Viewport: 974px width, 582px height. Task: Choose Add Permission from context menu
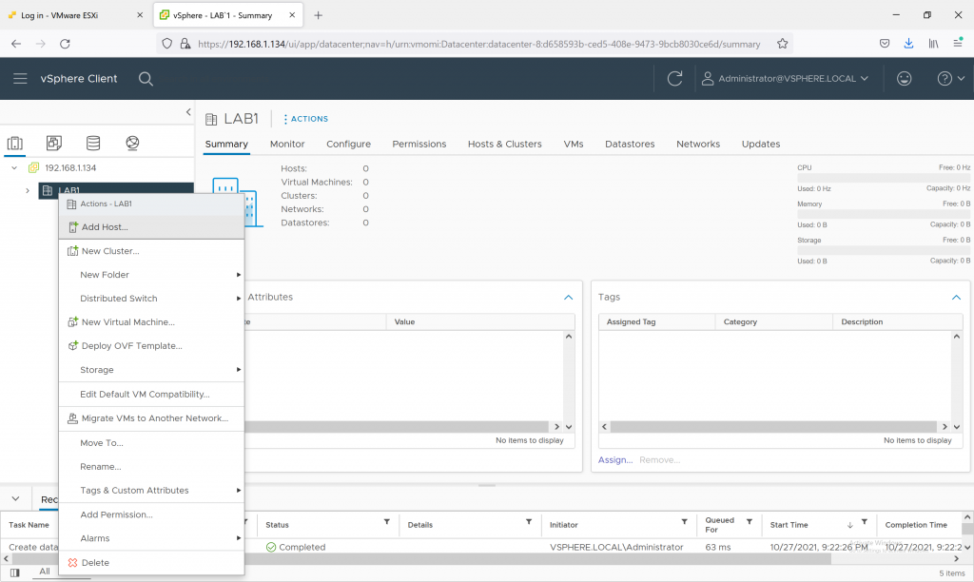151,514
